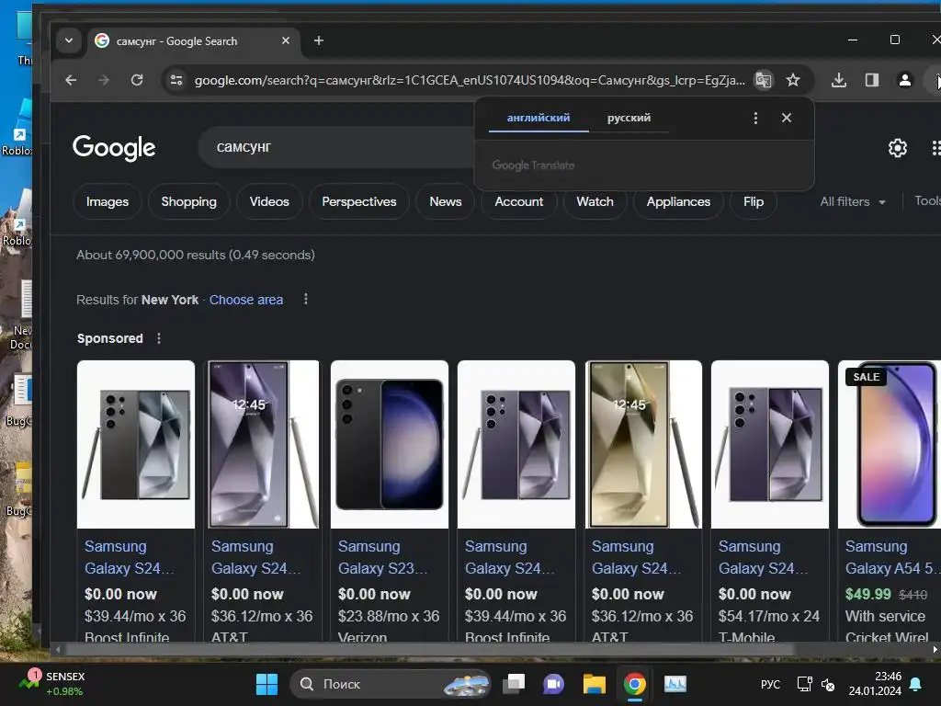The image size is (941, 706).
Task: Select the Appliances filter chip
Action: 678,201
